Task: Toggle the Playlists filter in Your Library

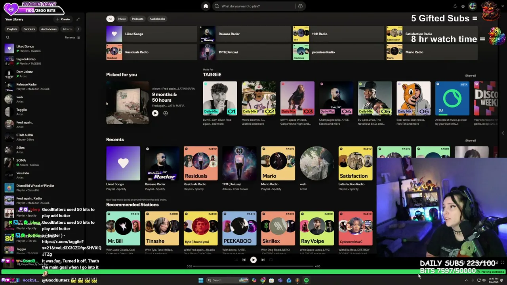Action: click(x=12, y=29)
